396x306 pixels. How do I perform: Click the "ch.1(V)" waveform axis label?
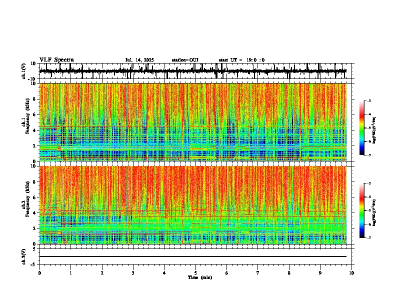24,71
